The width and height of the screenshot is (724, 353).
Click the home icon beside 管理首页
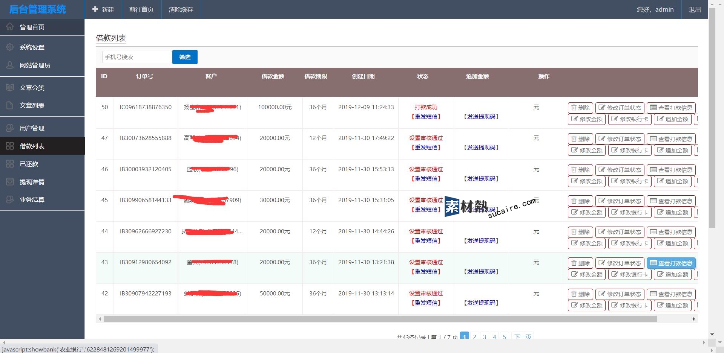click(x=10, y=27)
